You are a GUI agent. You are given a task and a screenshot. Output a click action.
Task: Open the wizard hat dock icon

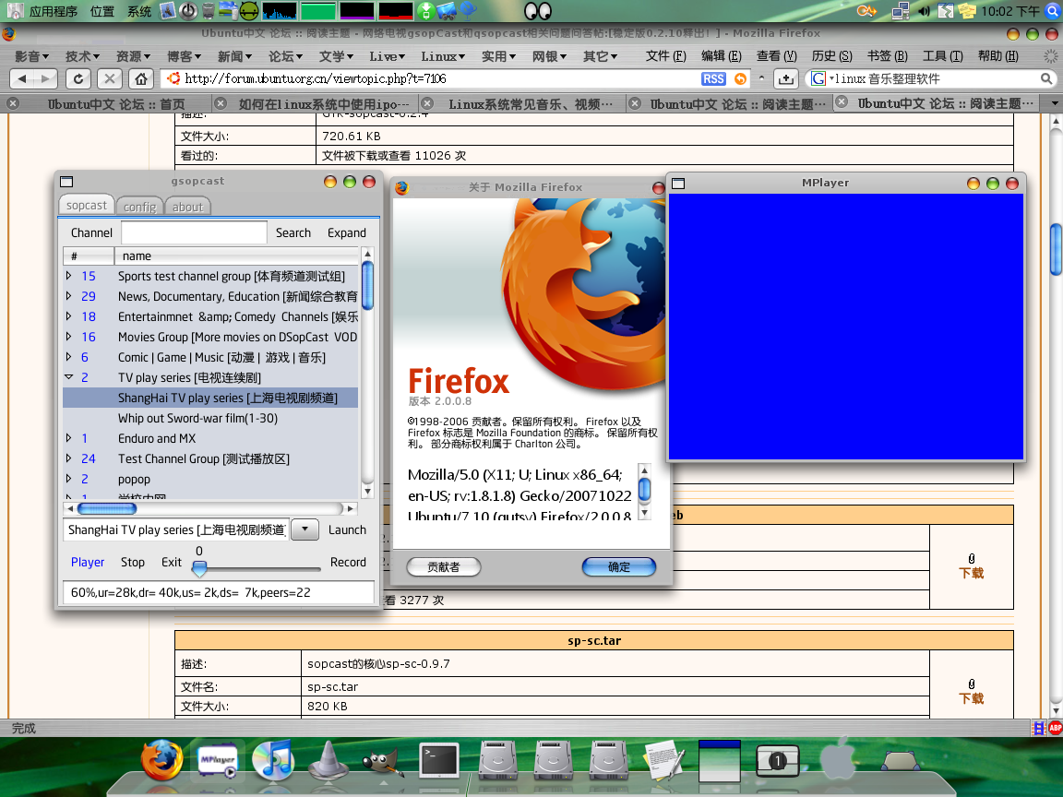(x=328, y=760)
